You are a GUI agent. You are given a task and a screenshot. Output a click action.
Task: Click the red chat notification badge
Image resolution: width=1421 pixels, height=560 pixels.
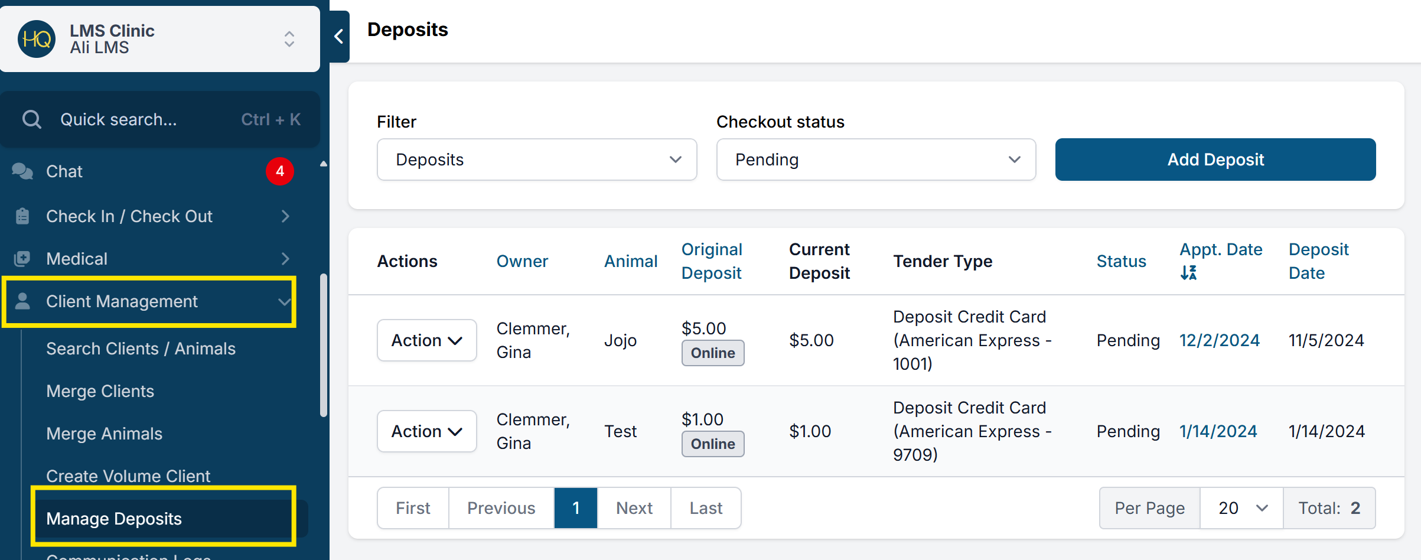[x=279, y=171]
